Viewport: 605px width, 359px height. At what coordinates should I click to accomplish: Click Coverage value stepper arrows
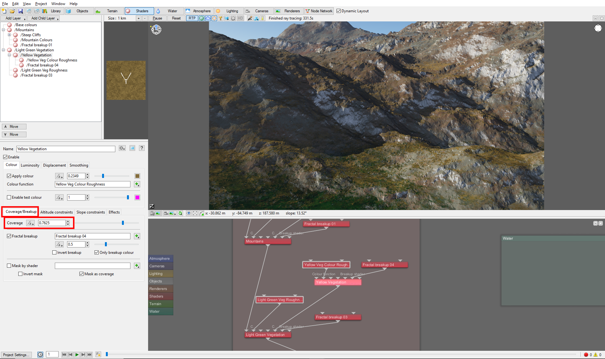(x=68, y=223)
